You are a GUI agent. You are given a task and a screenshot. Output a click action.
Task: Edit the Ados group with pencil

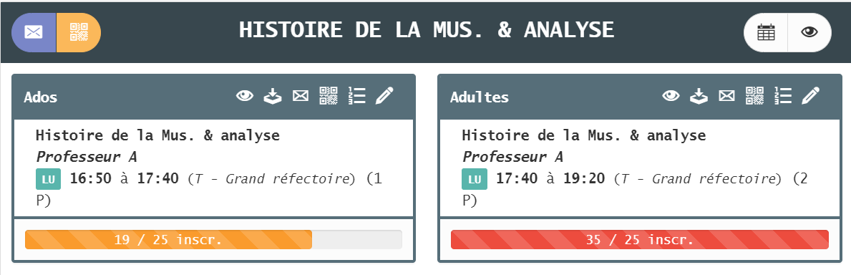[x=384, y=96]
